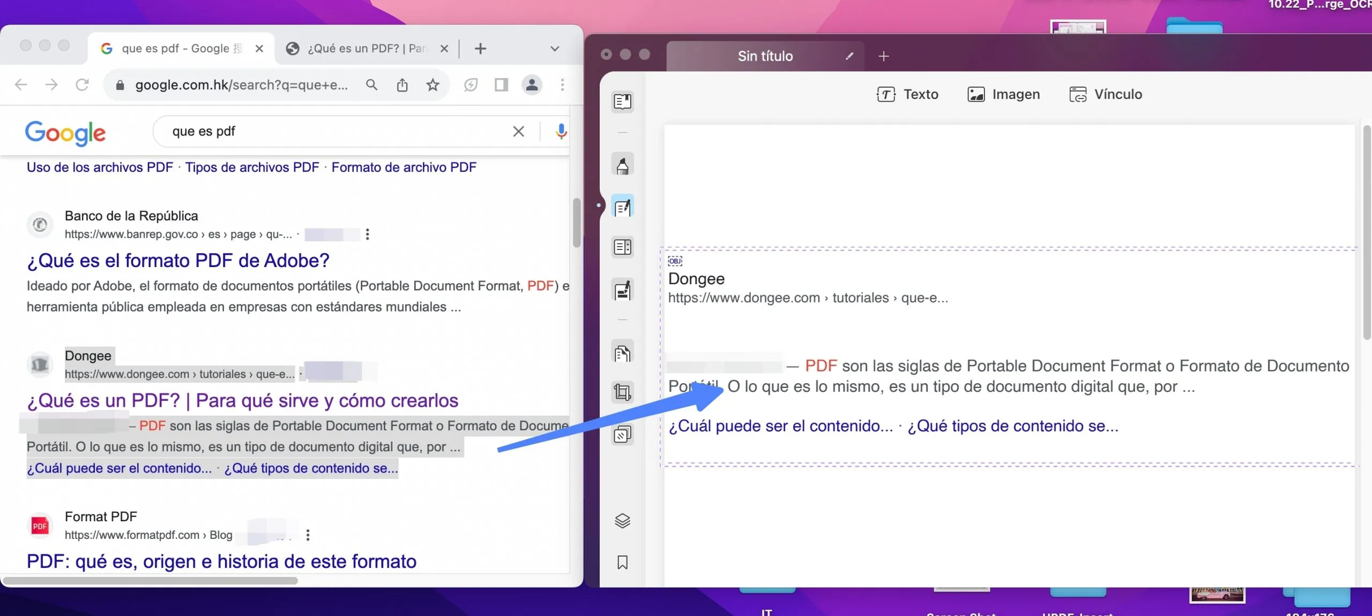Open Chrome three-dot menu
1372x616 pixels.
click(562, 85)
